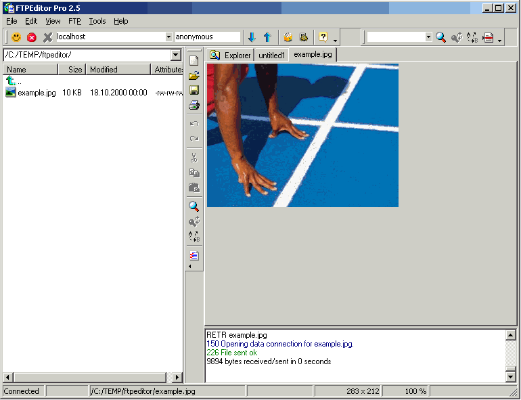Click the '9894 bytes received/sent' log line
The width and height of the screenshot is (521, 400).
point(269,361)
